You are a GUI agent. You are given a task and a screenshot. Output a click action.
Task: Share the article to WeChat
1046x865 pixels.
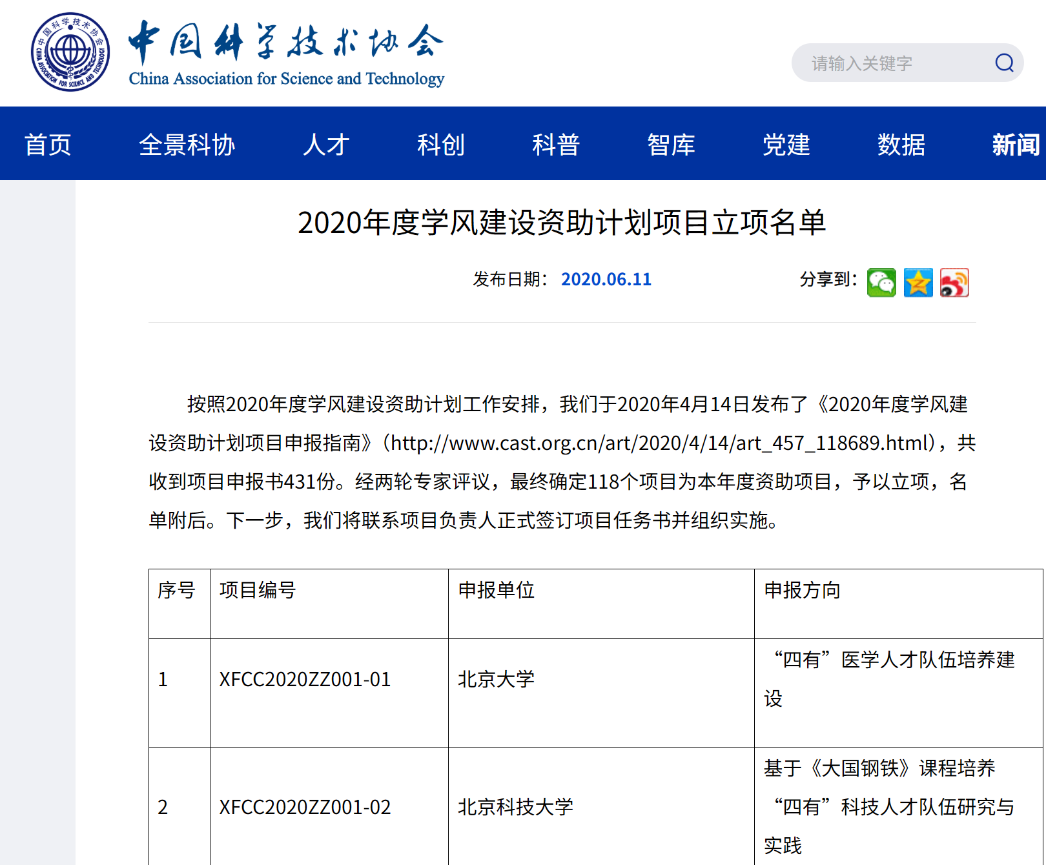(881, 282)
